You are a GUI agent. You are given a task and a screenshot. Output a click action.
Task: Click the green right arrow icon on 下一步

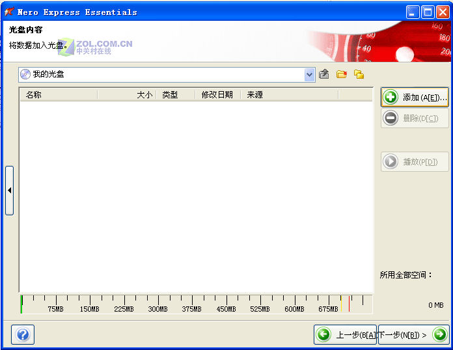coord(440,334)
